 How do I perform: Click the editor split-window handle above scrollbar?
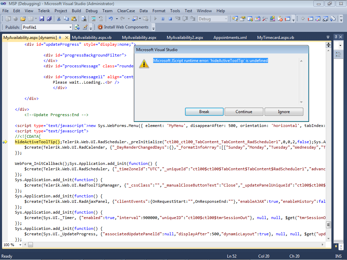328,45
